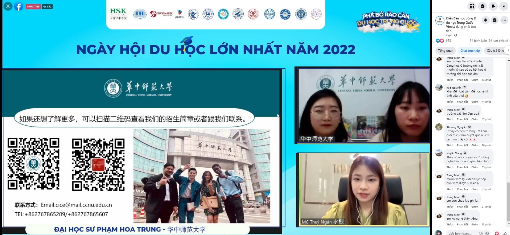Switch to the Câu trả lời tab
Viewport: 510px width, 235px height.
pyautogui.click(x=495, y=51)
